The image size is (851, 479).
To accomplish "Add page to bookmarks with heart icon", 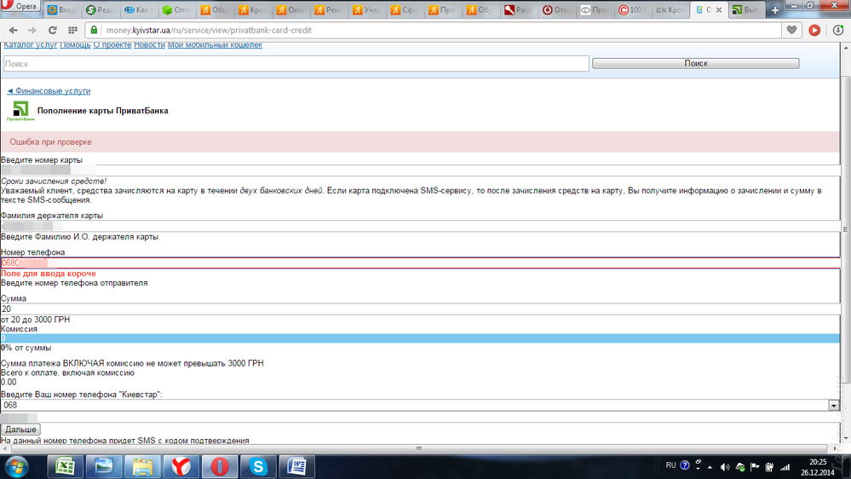I will (x=792, y=31).
